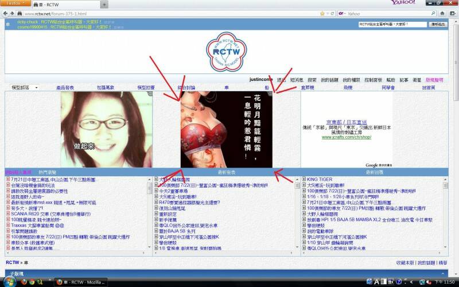The image size is (459, 287).
Task: Click the 搜索 link in the user bar
Action: pyautogui.click(x=312, y=80)
